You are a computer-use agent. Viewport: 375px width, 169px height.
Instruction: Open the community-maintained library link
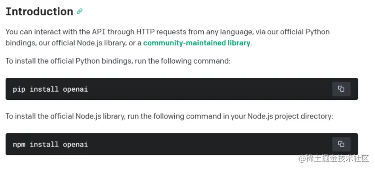tap(196, 43)
